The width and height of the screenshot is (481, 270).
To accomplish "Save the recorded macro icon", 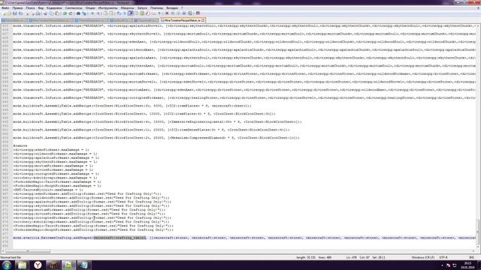I will pyautogui.click(x=190, y=13).
